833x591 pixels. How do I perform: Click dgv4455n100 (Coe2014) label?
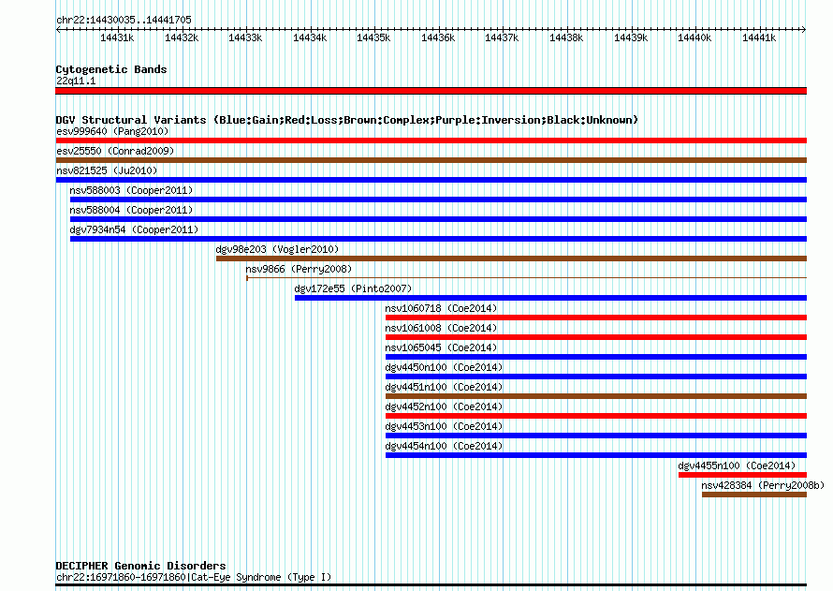tap(737, 465)
